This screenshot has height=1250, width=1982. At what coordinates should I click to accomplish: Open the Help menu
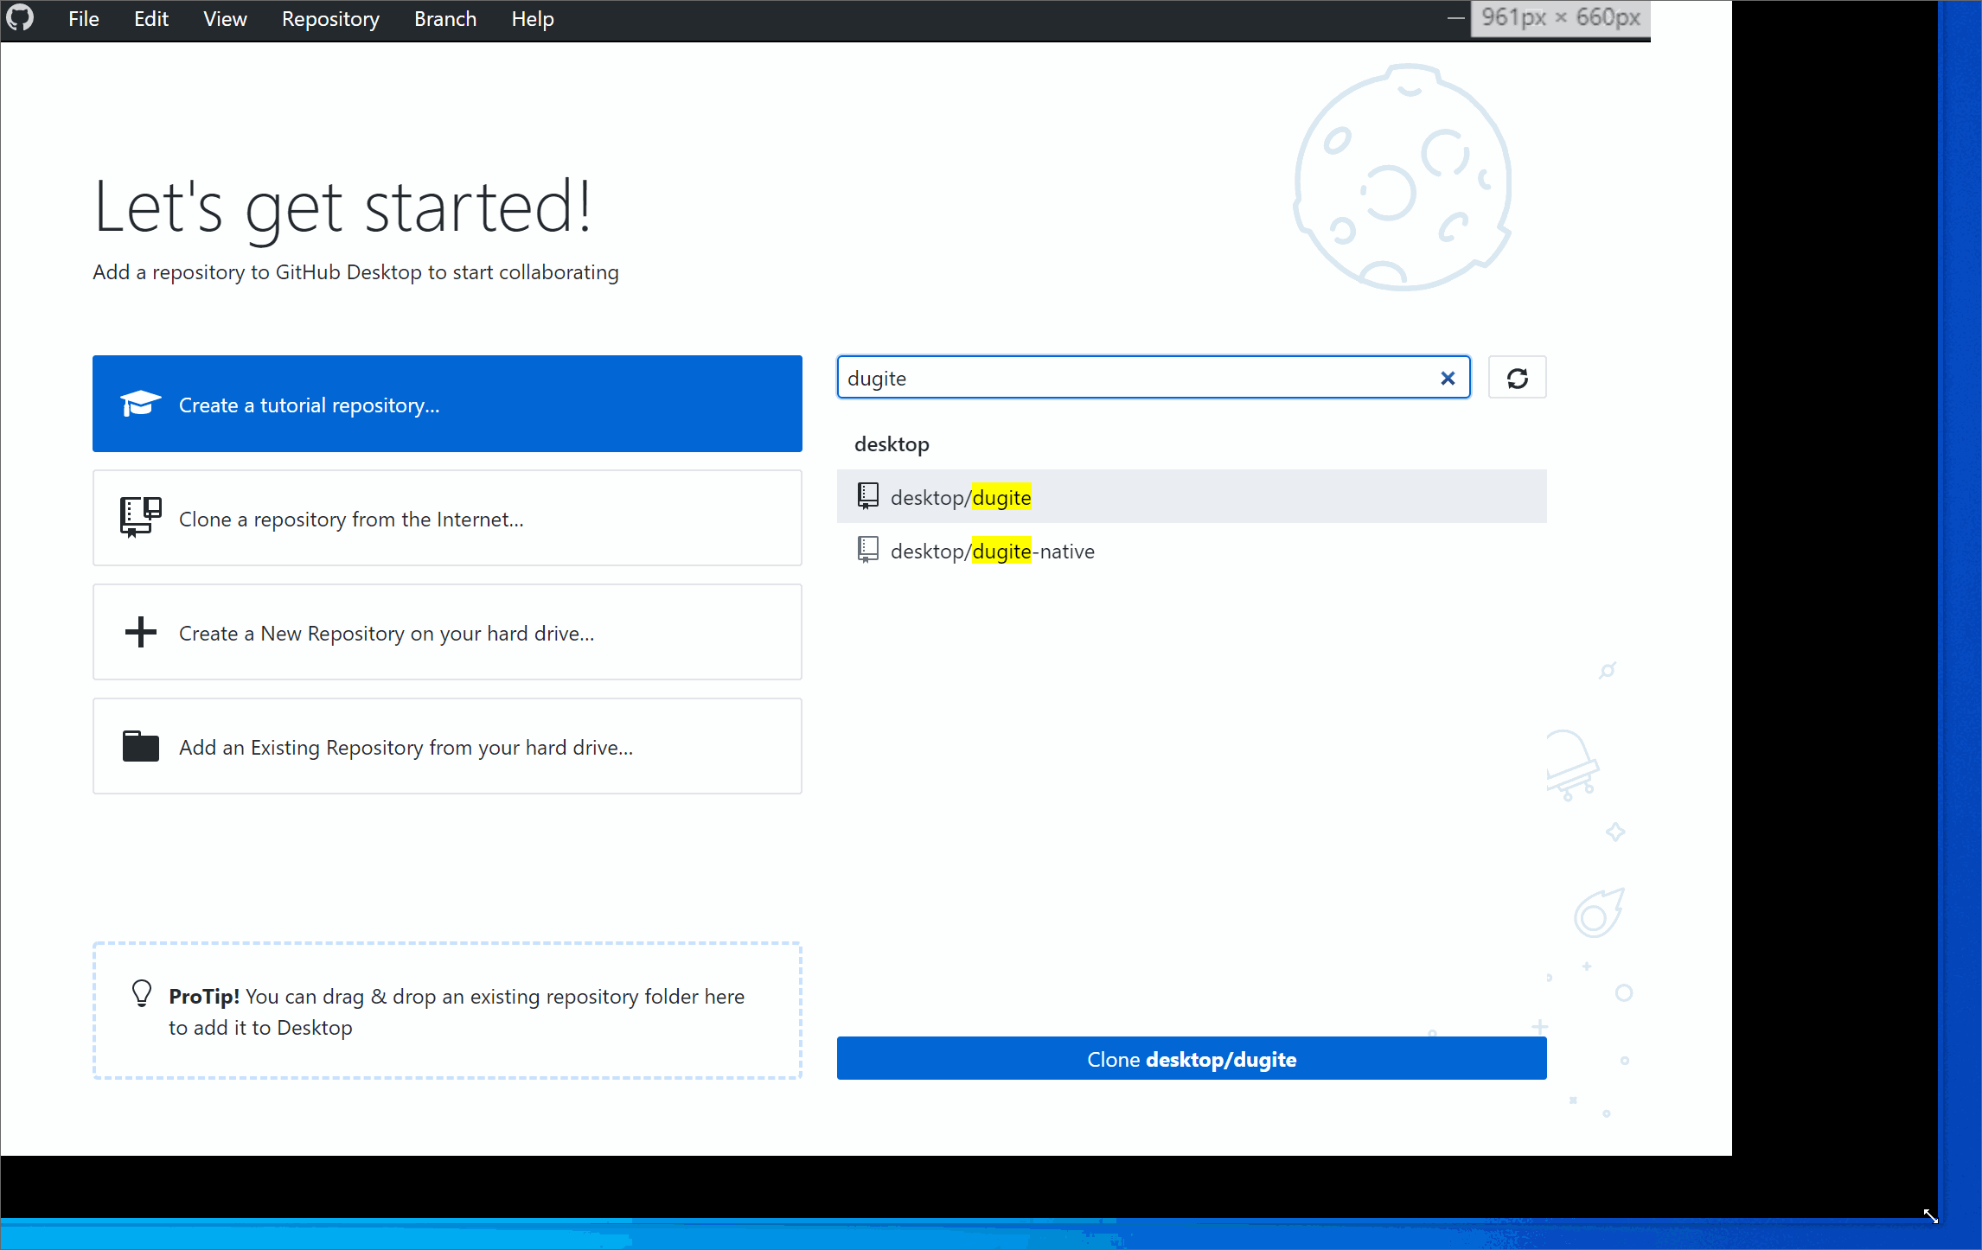click(532, 18)
